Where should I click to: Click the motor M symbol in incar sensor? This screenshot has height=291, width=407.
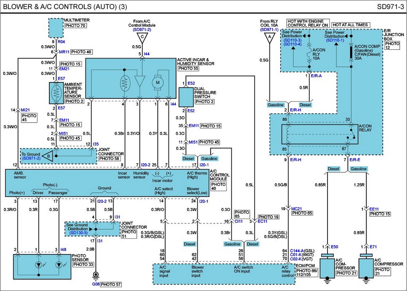158,82
